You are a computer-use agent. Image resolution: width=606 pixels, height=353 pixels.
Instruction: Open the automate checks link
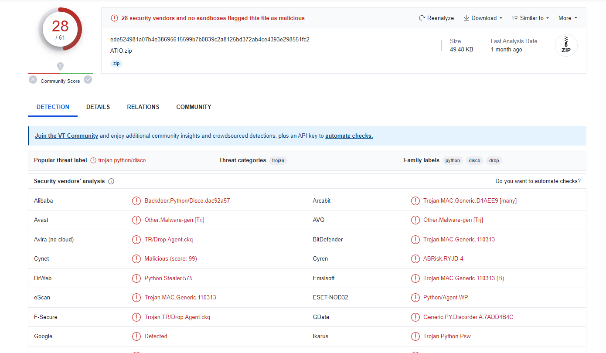[349, 136]
